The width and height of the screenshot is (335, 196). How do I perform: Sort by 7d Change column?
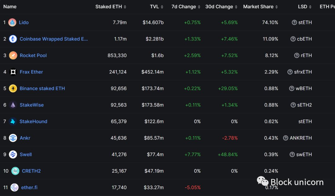point(186,7)
